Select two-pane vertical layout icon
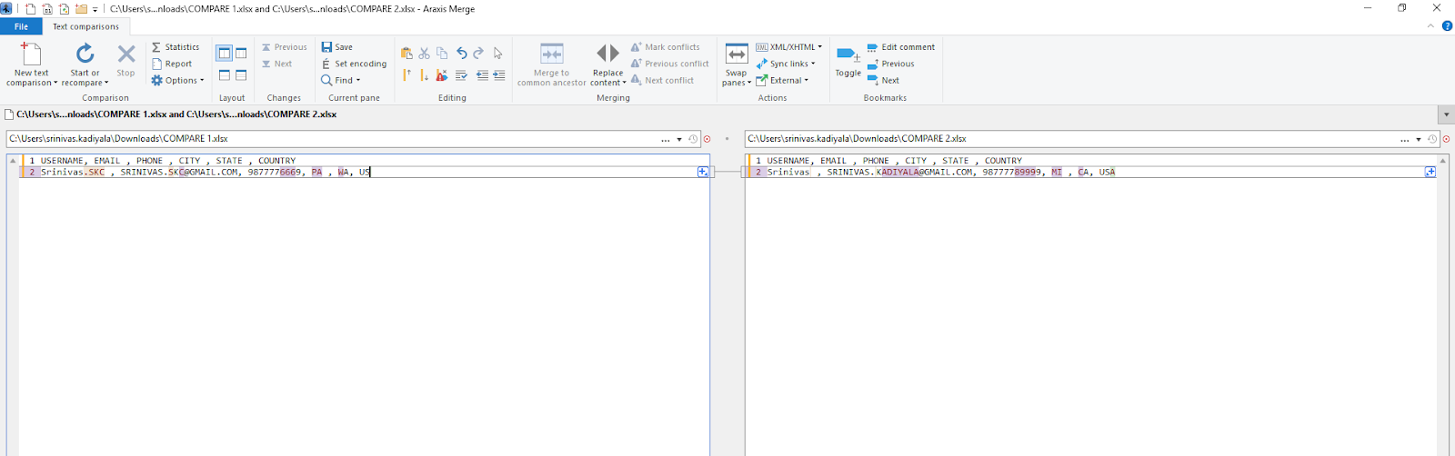This screenshot has height=456, width=1455. [224, 54]
